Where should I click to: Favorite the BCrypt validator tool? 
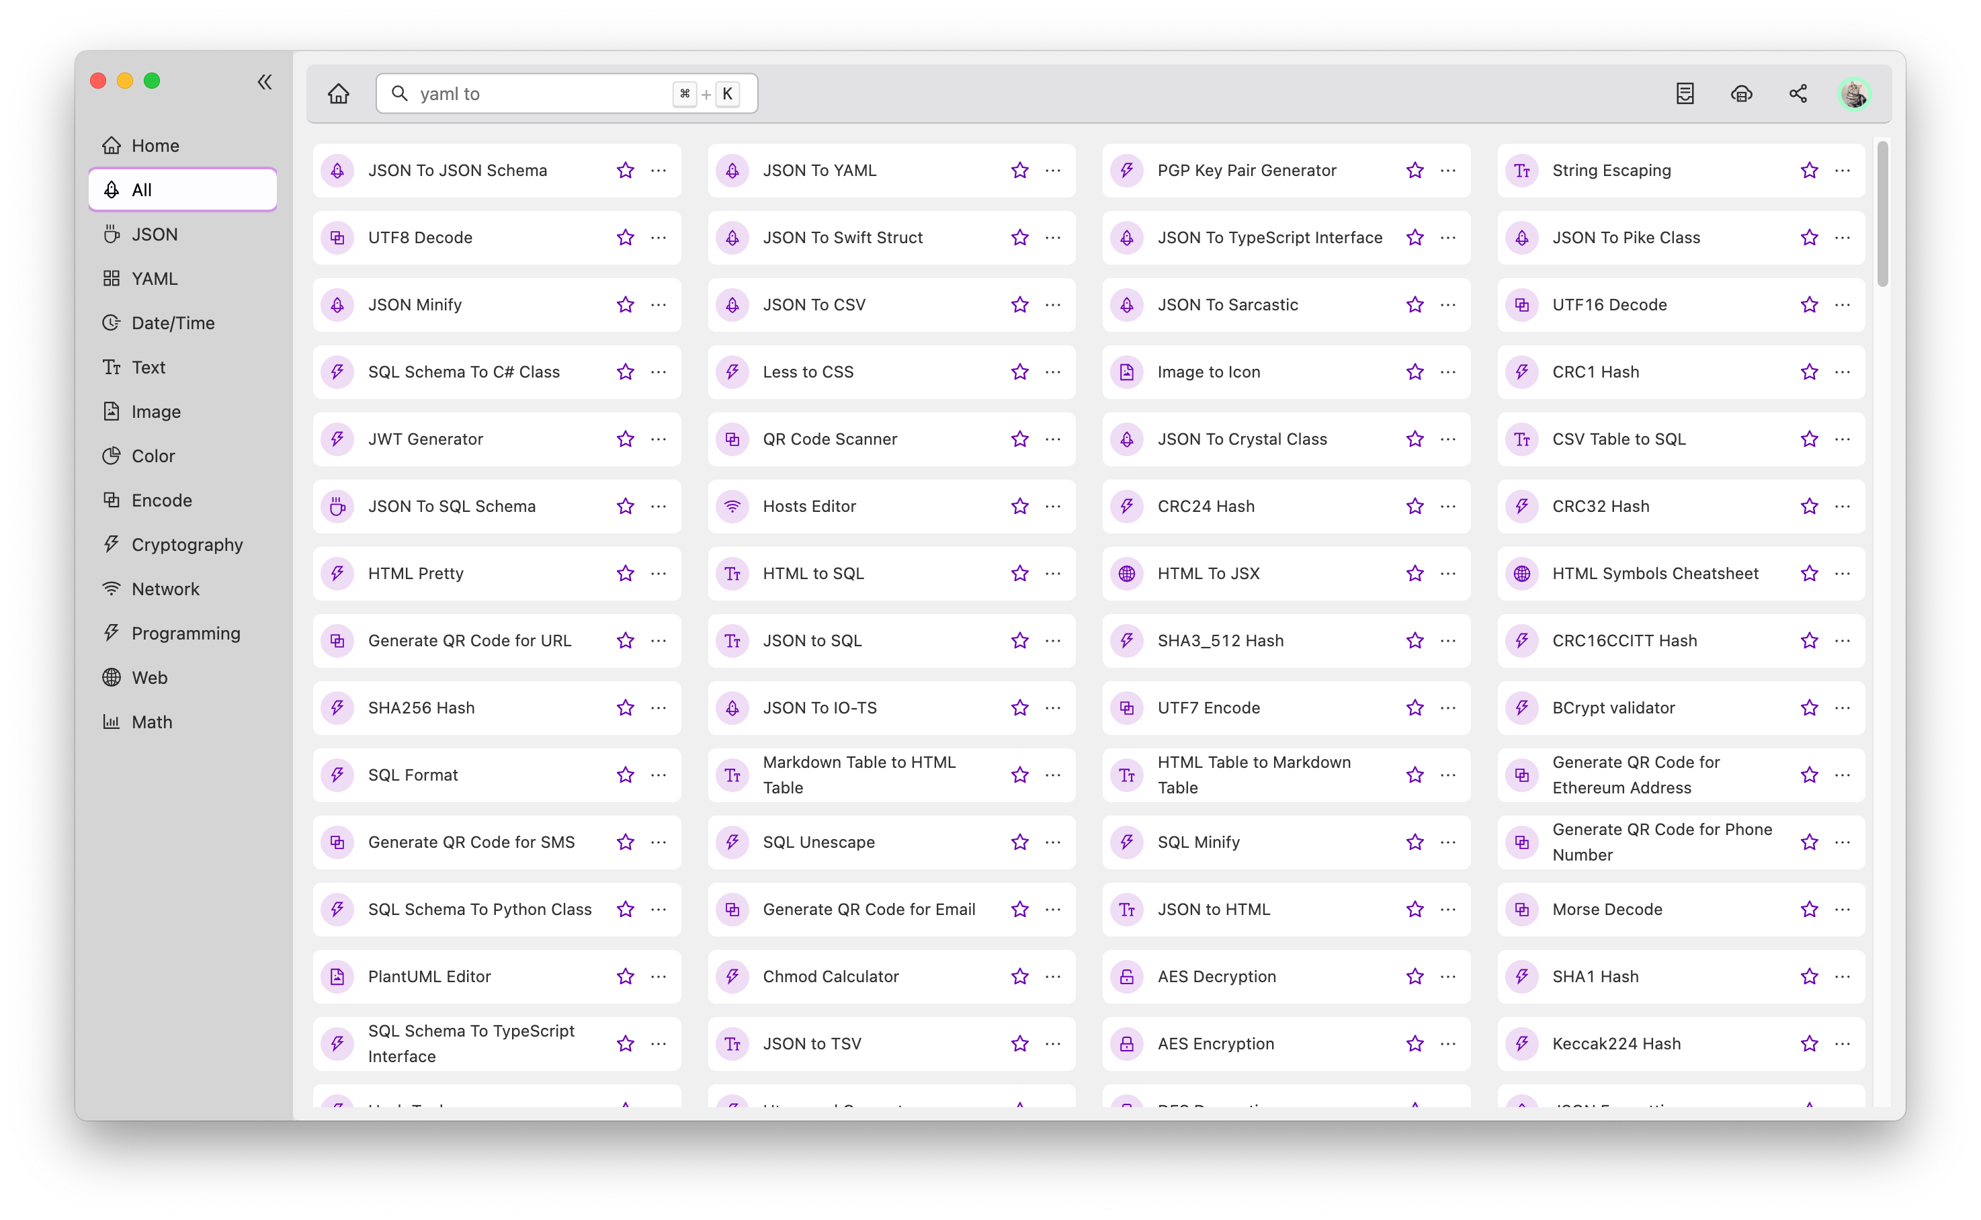1809,707
